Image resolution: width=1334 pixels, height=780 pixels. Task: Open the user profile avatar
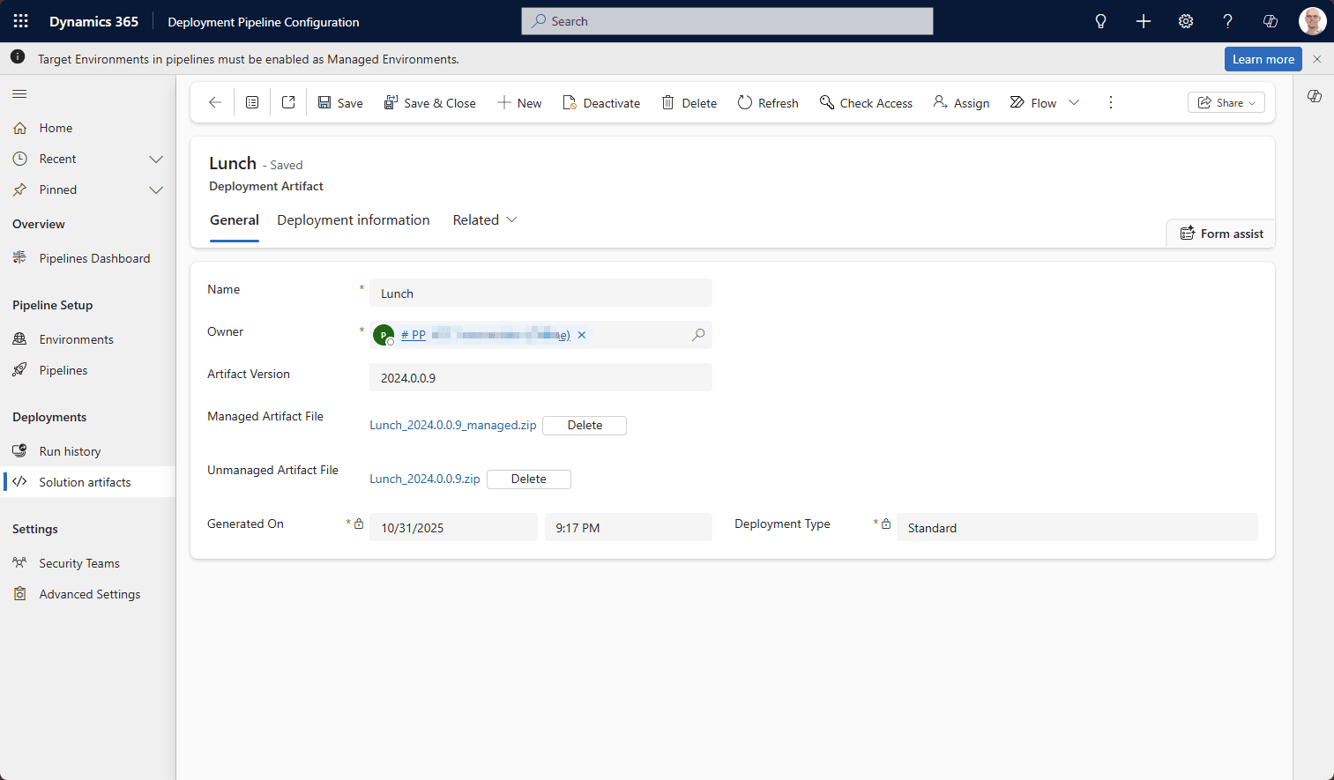[x=1312, y=21]
